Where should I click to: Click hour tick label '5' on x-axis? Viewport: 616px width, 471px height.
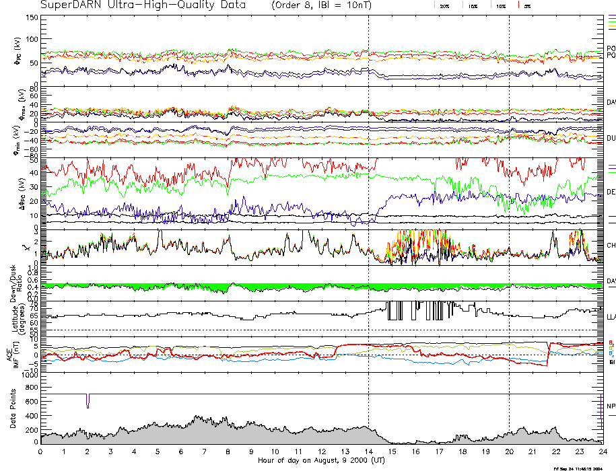pos(158,451)
